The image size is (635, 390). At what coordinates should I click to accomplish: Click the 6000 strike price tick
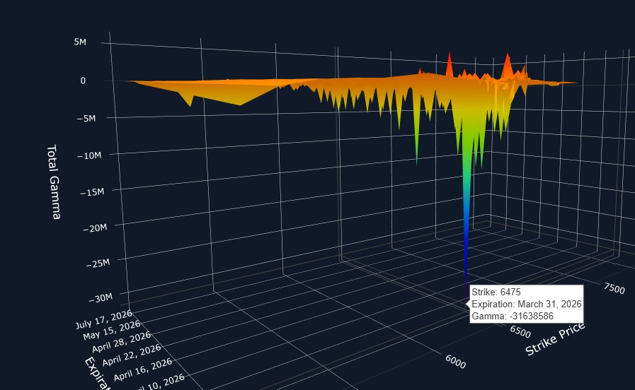click(455, 361)
